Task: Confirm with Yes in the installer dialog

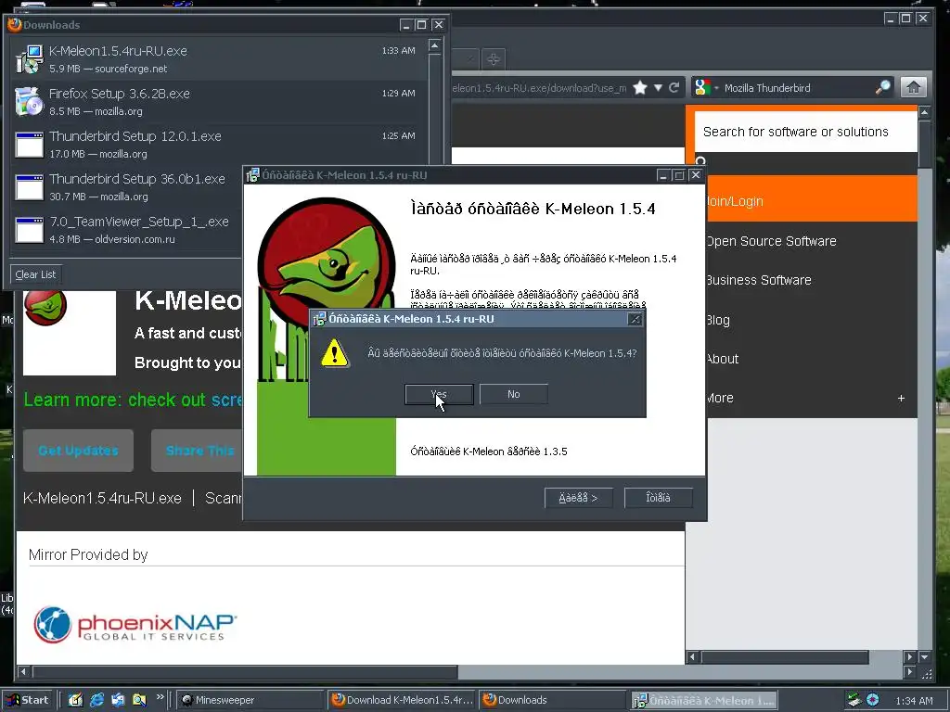Action: click(439, 394)
